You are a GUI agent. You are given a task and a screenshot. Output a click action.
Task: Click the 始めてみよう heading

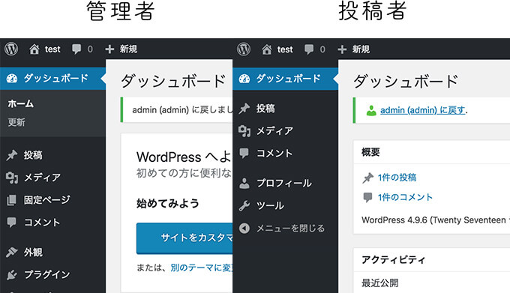pyautogui.click(x=168, y=203)
